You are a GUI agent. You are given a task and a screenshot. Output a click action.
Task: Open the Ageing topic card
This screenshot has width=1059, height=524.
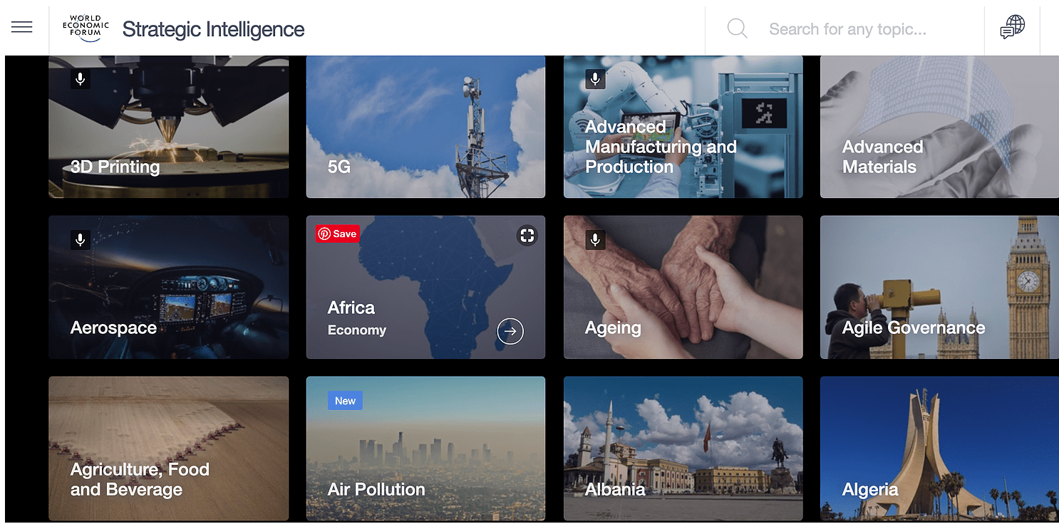point(683,287)
